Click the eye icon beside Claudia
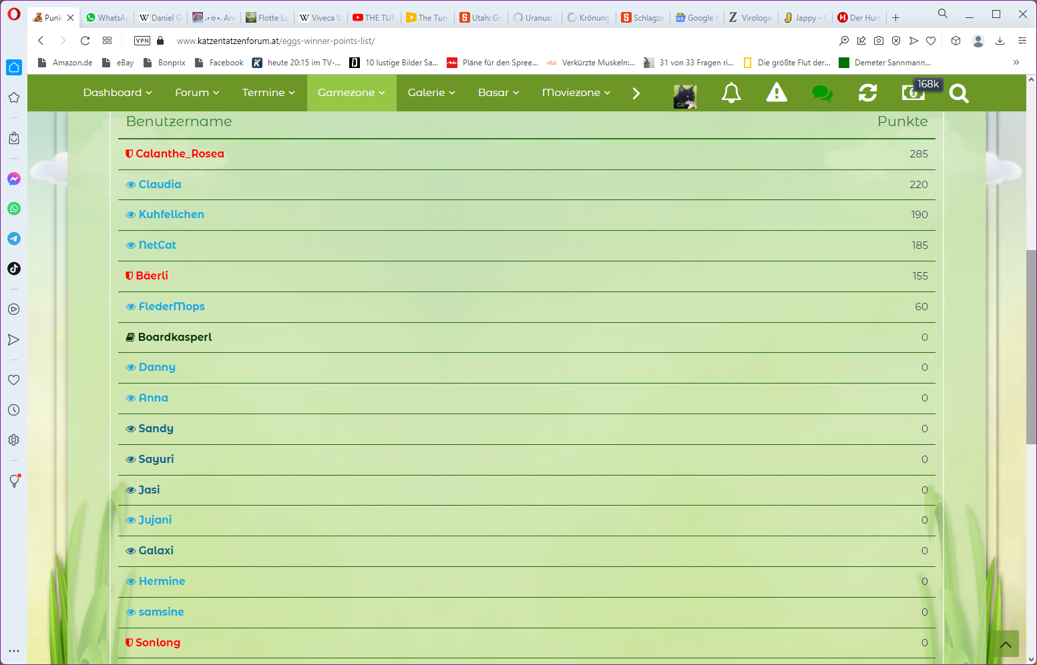1037x665 pixels. point(131,185)
